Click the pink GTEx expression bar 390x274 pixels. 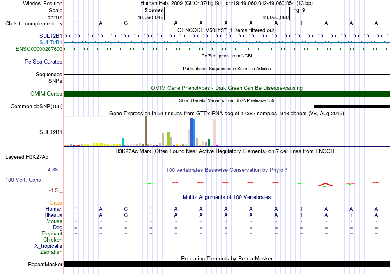pos(214,132)
